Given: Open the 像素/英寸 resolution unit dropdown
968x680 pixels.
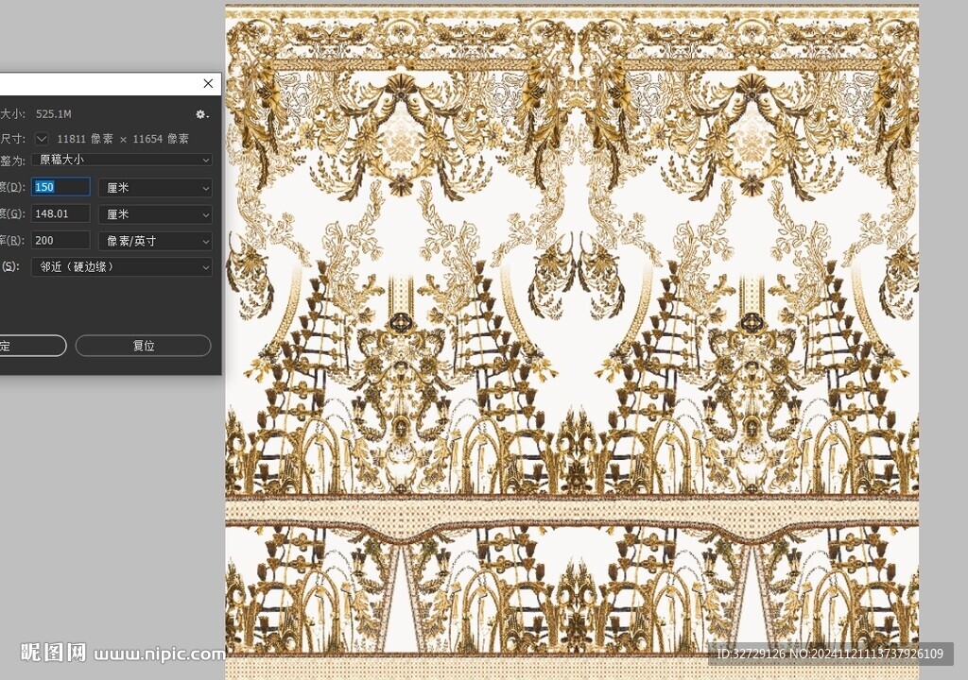Looking at the screenshot, I should pyautogui.click(x=155, y=241).
